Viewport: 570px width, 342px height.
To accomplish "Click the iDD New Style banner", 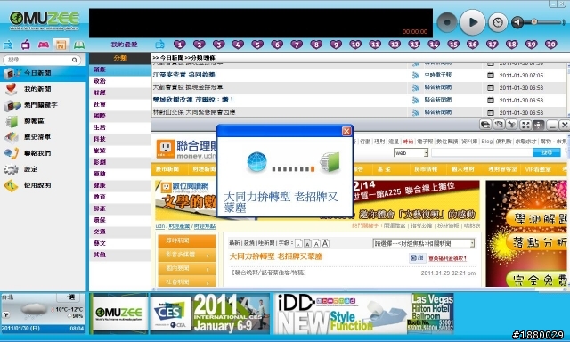I will [363, 313].
